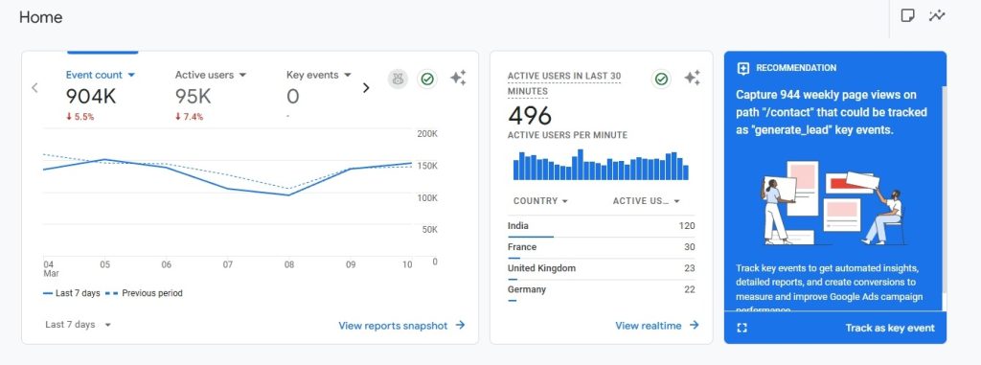
Task: Click green check icon in overview card
Action: (427, 79)
